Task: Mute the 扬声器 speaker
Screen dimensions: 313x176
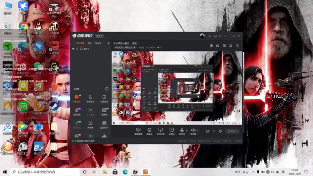Action: tap(193, 131)
